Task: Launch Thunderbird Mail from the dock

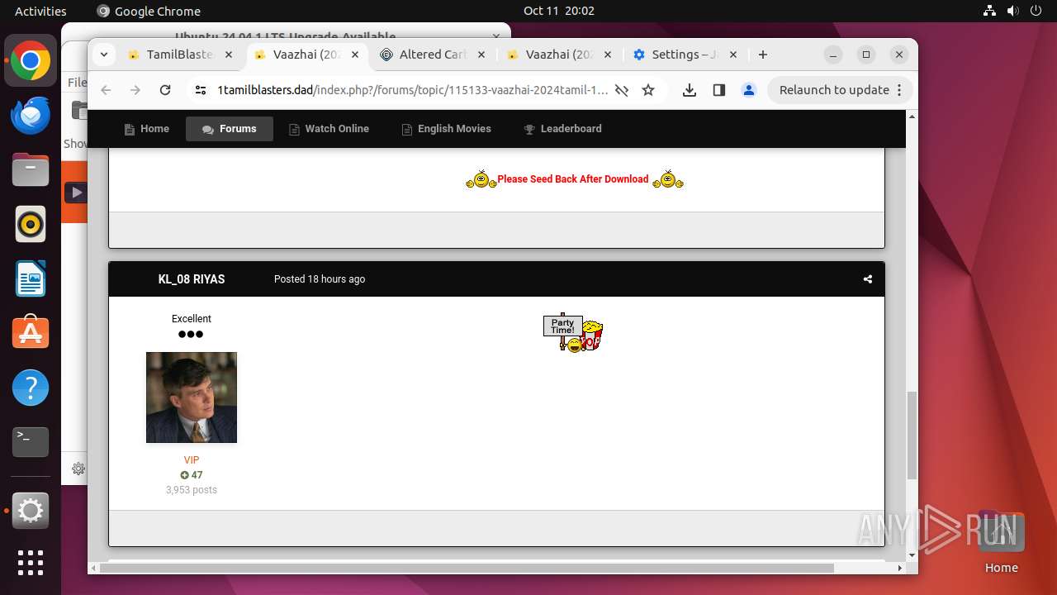Action: click(31, 115)
